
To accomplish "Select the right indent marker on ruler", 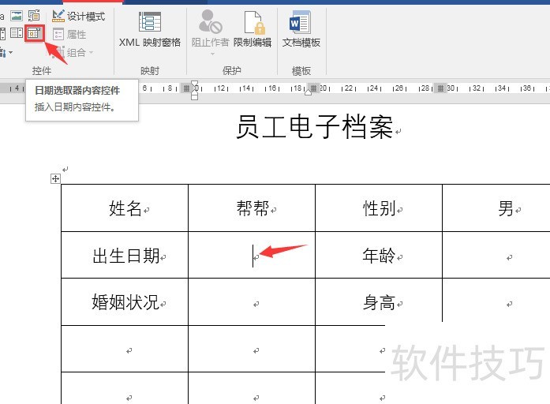I will [x=308, y=92].
